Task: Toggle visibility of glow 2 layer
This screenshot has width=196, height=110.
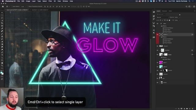Action: point(157,67)
